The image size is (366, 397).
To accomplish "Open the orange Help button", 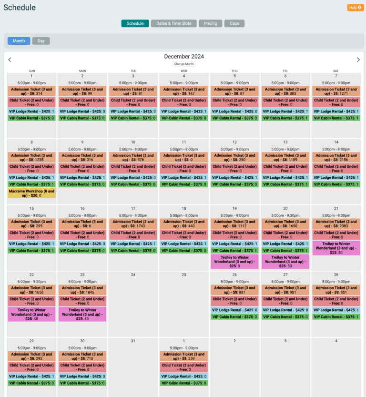I will pyautogui.click(x=356, y=8).
